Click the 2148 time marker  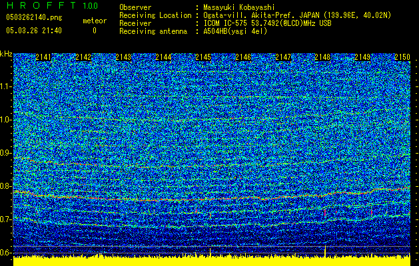[x=323, y=57]
